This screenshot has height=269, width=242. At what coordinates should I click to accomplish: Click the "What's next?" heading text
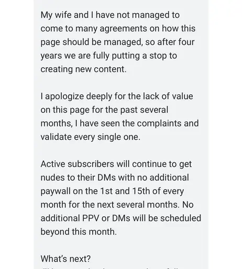tap(65, 259)
